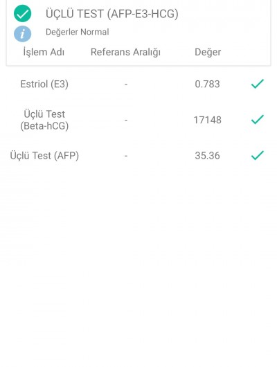Select the Referans Aralığı column header
The width and height of the screenshot is (277, 367).
(125, 52)
